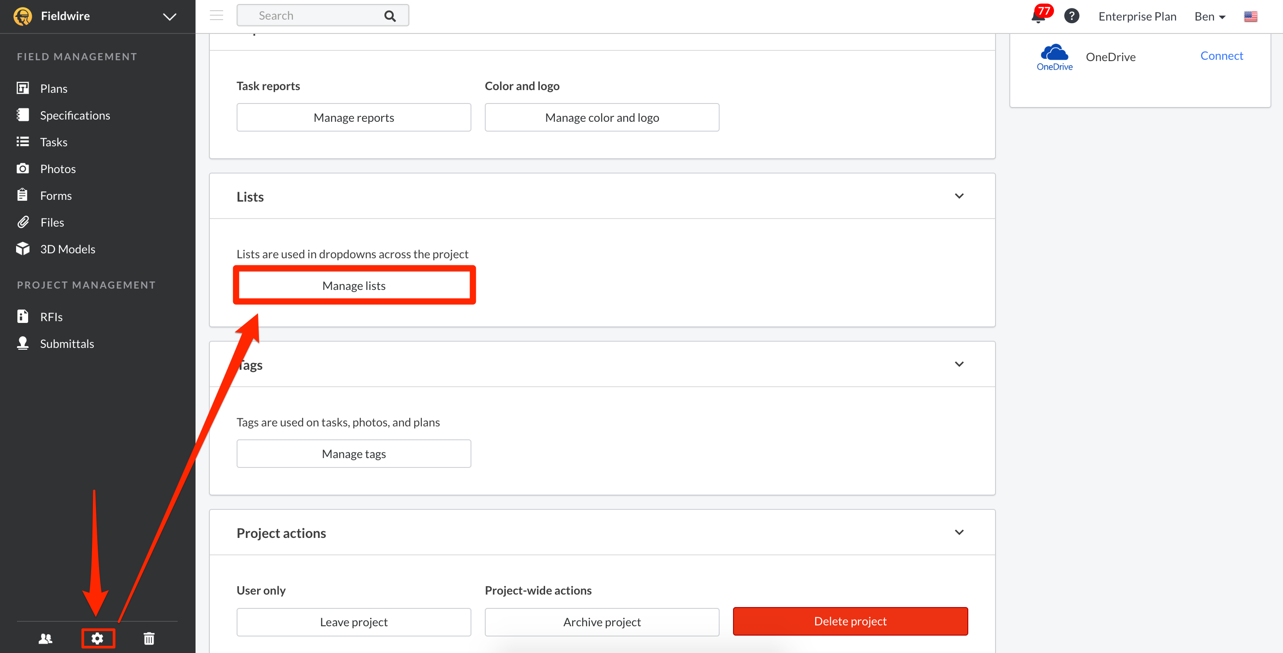1283x653 pixels.
Task: Click the Enterprise Plan menu item
Action: point(1137,16)
